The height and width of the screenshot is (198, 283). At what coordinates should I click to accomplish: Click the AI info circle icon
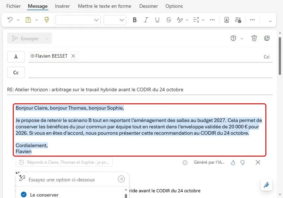click(185, 163)
